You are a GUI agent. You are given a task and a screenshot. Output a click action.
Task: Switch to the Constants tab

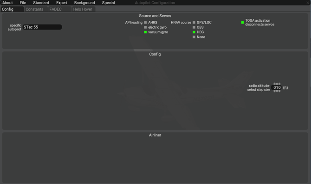pyautogui.click(x=36, y=9)
